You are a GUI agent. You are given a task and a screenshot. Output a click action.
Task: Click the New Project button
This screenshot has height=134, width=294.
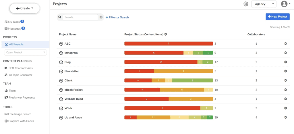coord(277,17)
